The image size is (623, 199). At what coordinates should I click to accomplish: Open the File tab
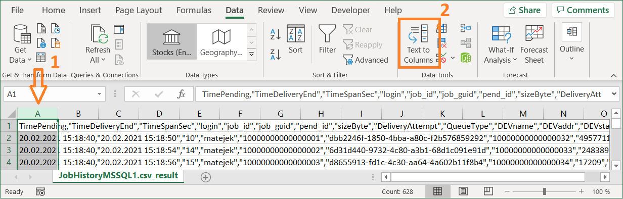coord(17,10)
